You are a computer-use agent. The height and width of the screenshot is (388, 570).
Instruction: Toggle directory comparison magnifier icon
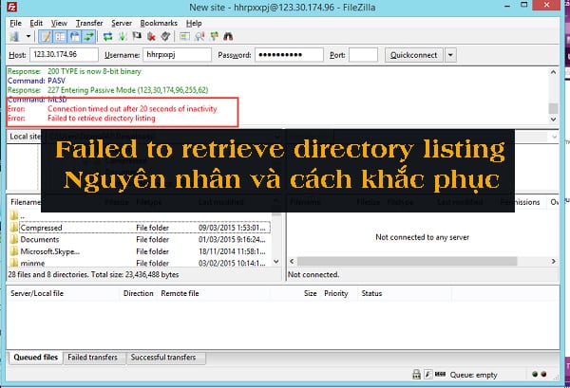199,36
